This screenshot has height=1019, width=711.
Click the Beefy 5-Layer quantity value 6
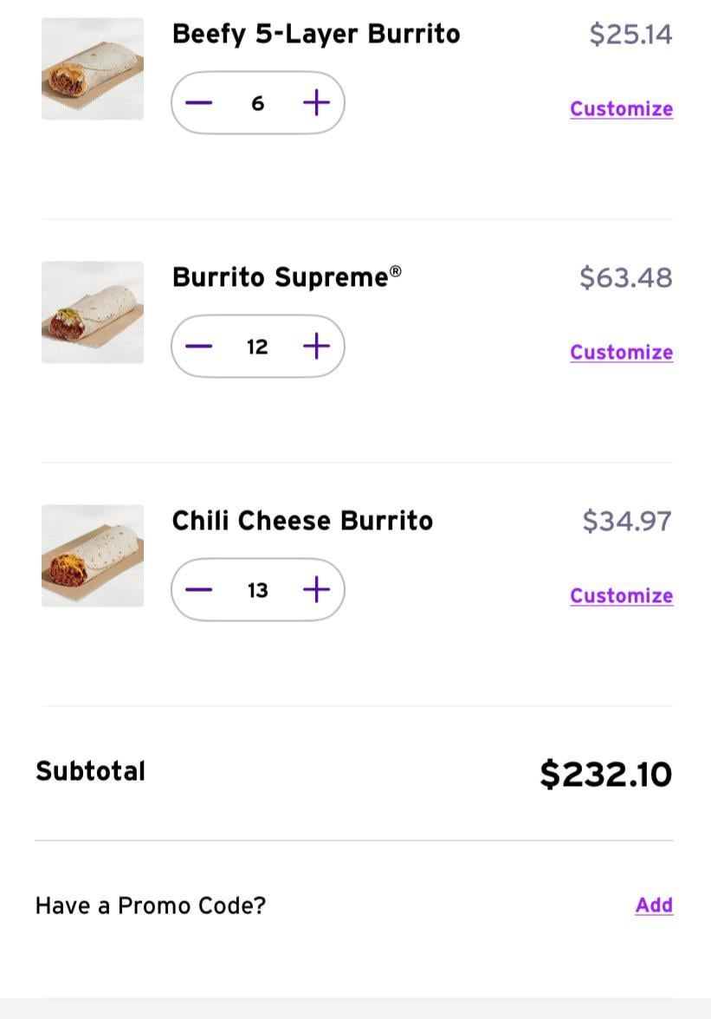click(x=257, y=104)
